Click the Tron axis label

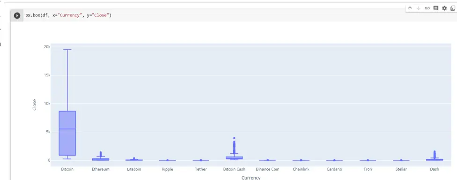368,169
